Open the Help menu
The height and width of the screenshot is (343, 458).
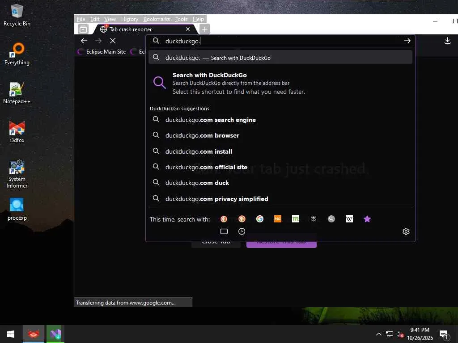point(198,19)
